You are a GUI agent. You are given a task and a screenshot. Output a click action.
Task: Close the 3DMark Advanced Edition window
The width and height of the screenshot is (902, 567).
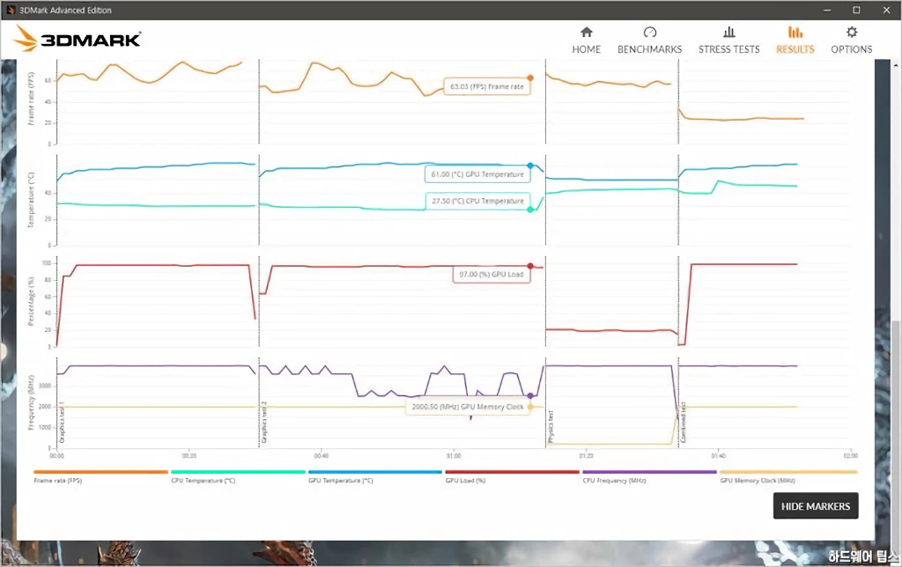886,10
